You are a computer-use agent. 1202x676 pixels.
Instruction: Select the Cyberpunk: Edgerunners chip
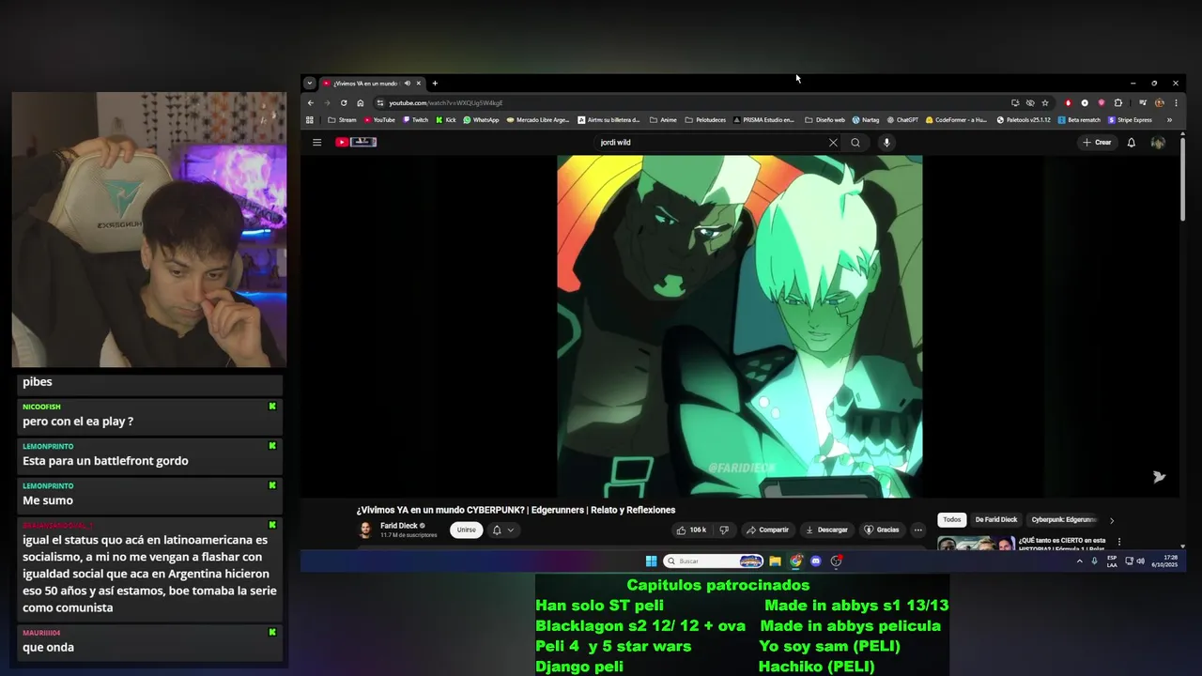[x=1064, y=520]
